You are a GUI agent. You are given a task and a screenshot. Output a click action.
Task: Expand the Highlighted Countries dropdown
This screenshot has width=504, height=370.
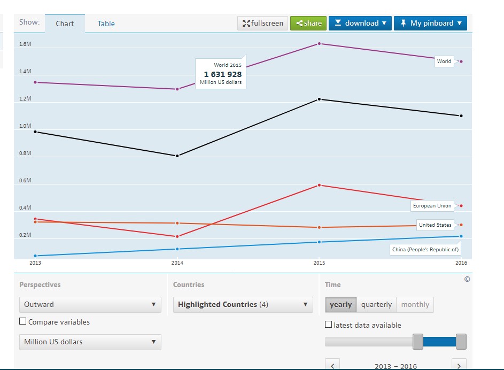click(243, 304)
